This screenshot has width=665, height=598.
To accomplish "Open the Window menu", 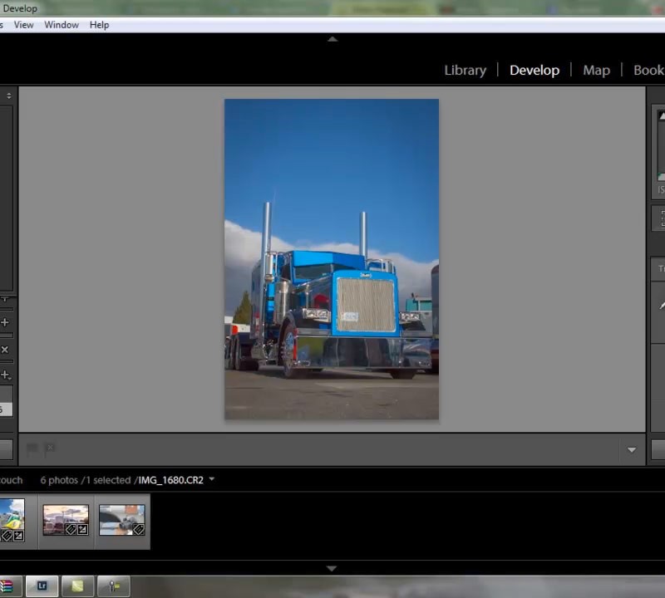I will click(62, 25).
